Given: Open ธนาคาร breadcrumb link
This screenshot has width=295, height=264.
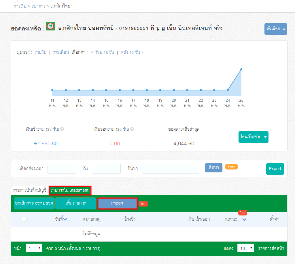Looking at the screenshot, I should tap(38, 6).
